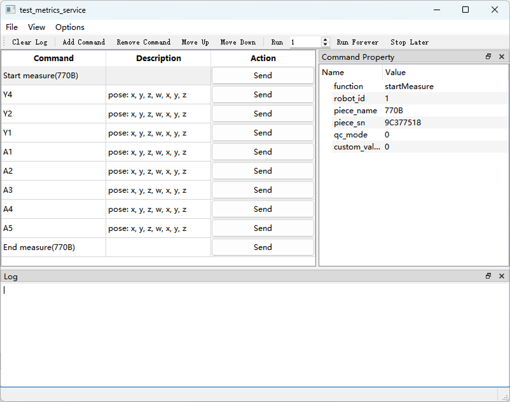
Task: Select the Y4 command row
Action: tap(53, 94)
